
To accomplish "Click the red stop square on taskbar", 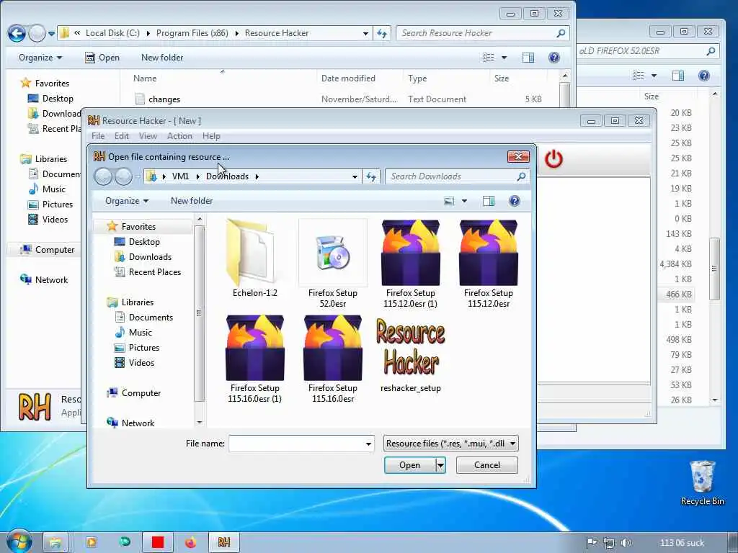I will [158, 542].
